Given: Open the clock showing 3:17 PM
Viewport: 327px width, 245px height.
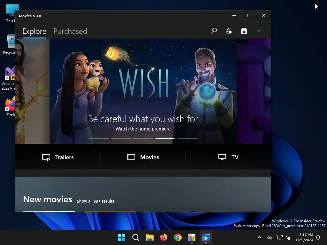Looking at the screenshot, I should [x=304, y=237].
